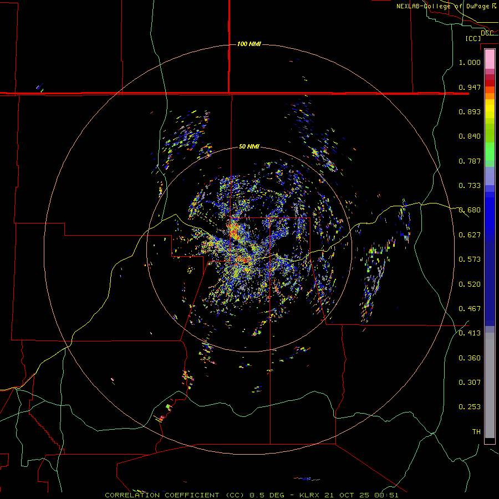Pick the lavender segment of the color bar
This screenshot has width=499, height=499.
tap(490, 176)
